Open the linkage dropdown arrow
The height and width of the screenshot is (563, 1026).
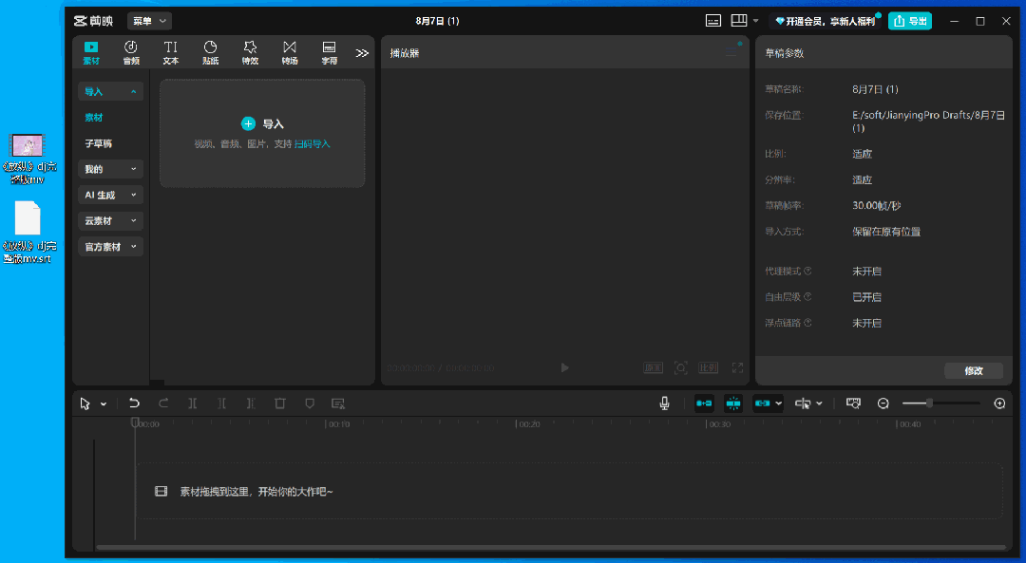[x=778, y=403]
